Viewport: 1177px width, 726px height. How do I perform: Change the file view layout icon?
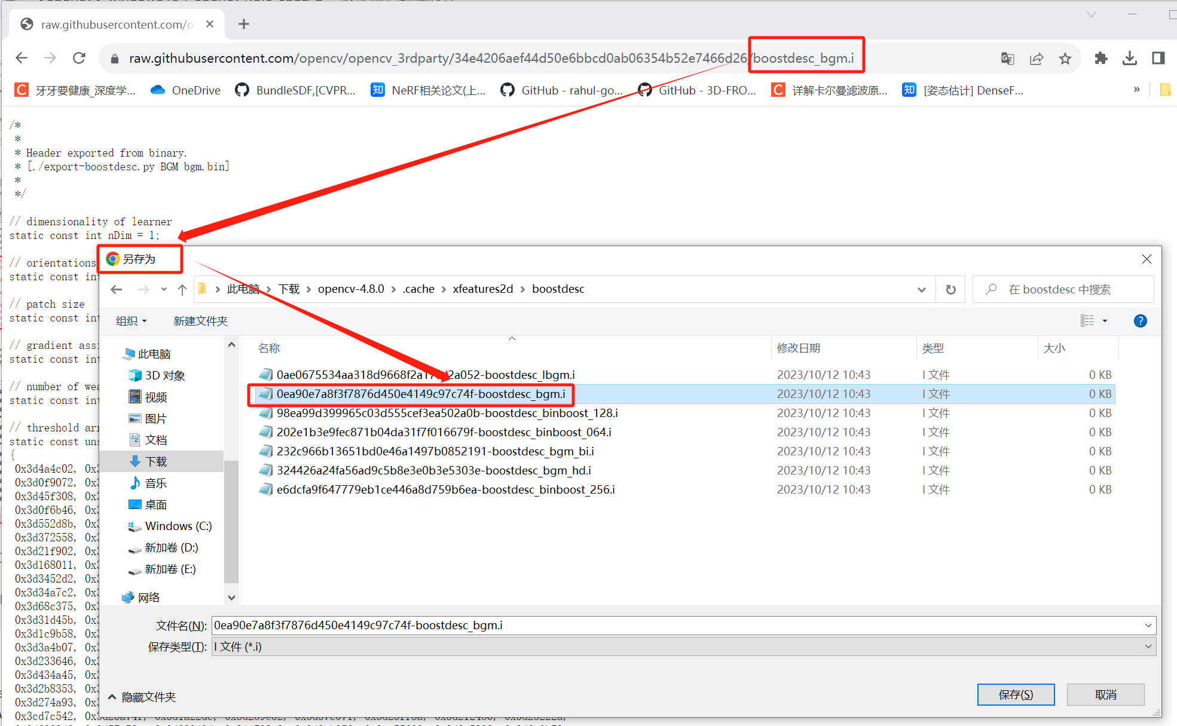1087,321
